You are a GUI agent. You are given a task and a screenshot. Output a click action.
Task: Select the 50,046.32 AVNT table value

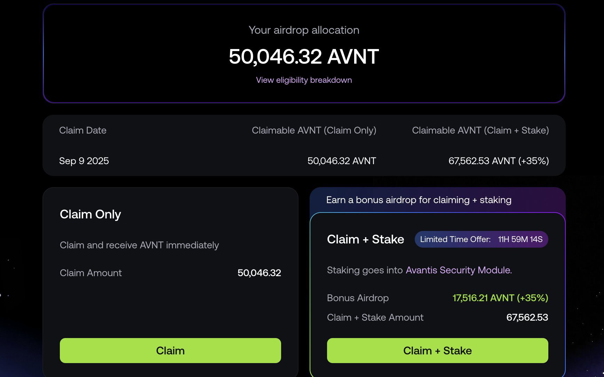point(341,161)
